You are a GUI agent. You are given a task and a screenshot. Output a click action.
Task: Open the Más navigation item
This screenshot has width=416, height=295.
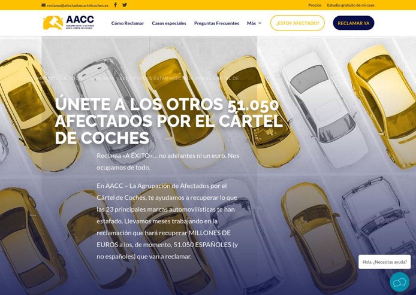(x=252, y=23)
